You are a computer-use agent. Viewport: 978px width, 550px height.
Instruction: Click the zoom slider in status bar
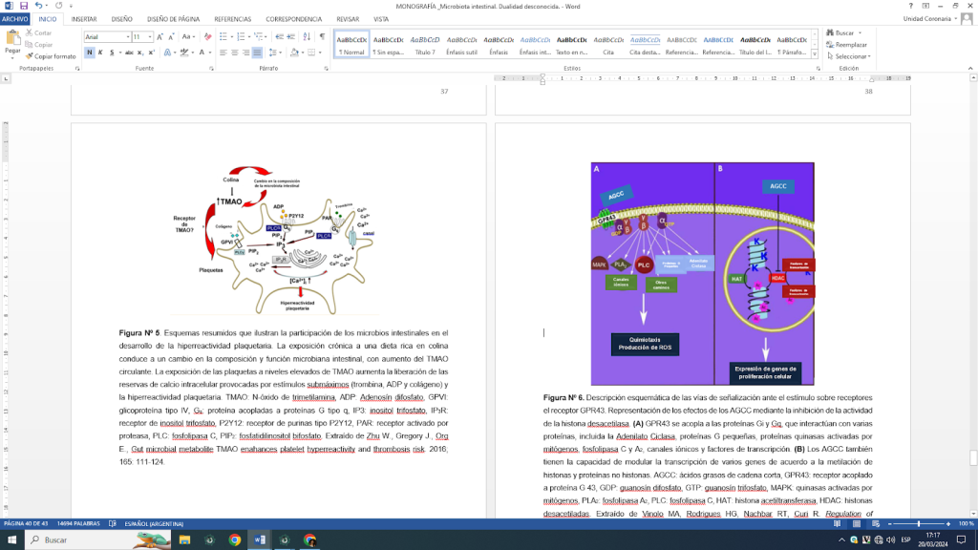click(919, 524)
